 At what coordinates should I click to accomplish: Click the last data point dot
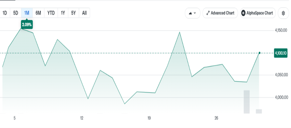point(259,53)
